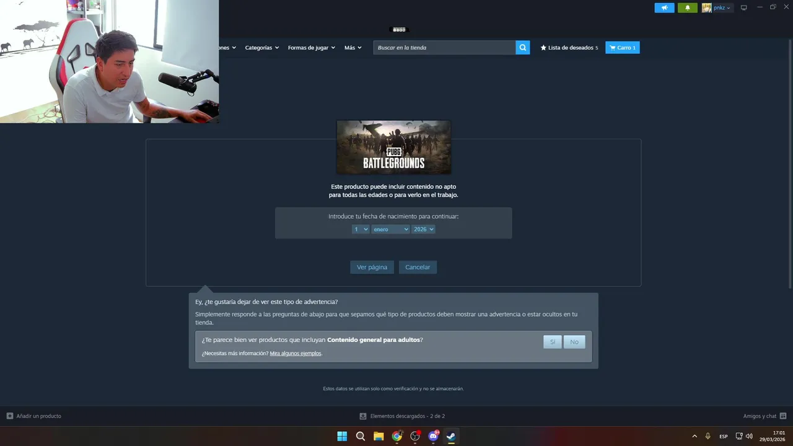Click Añadir un producto text

pos(39,416)
